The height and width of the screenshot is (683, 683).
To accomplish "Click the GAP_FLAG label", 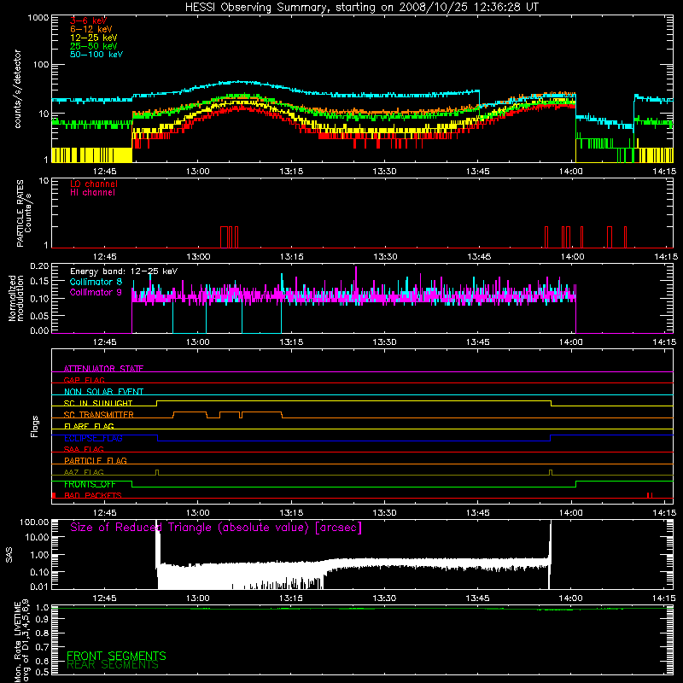I will pos(84,380).
